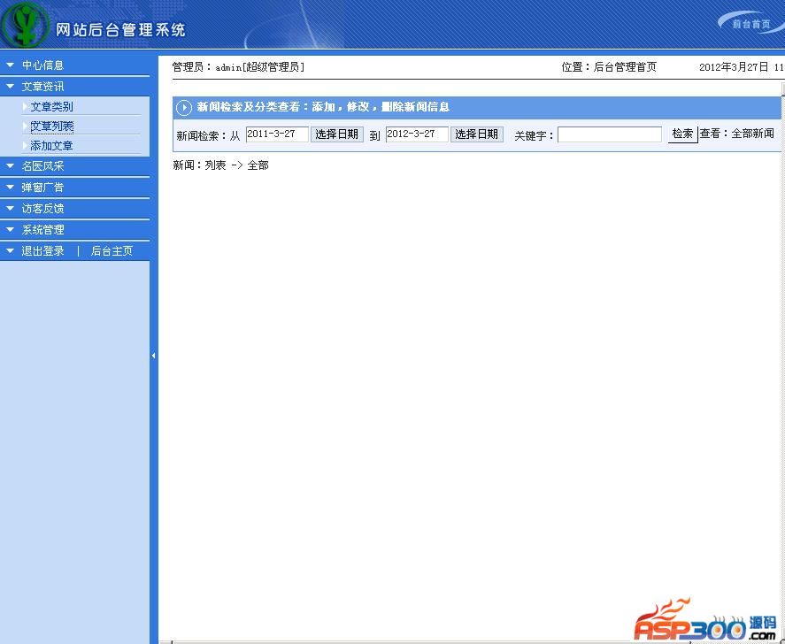Go to 后台主页 from the sidebar

pos(112,251)
